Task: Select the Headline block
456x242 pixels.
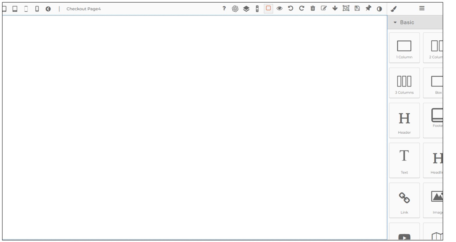Action: [433, 160]
